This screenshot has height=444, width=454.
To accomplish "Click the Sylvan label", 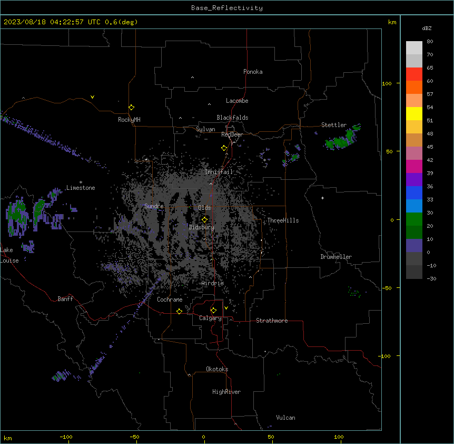I will pyautogui.click(x=205, y=129).
